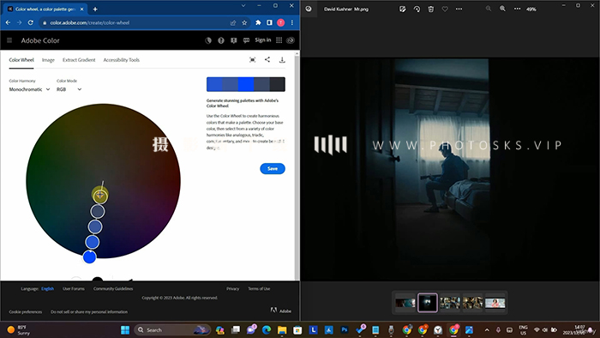Open the Photos viewer gallery home icon
Image resolution: width=600 pixels, height=338 pixels.
(309, 9)
